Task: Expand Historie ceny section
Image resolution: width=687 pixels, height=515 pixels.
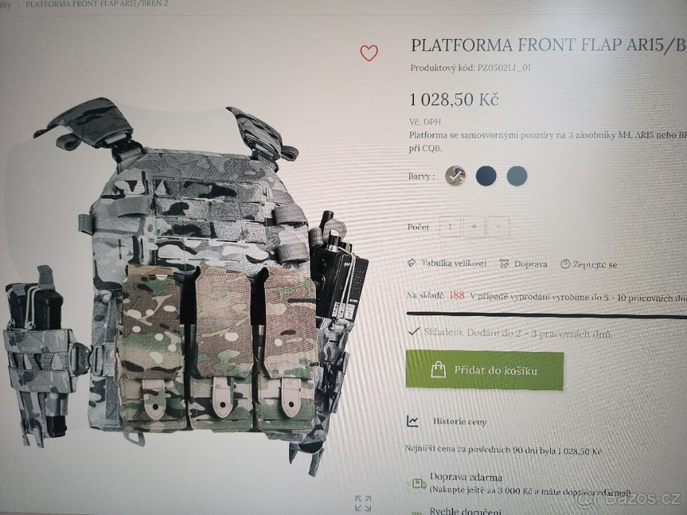Action: 460,422
